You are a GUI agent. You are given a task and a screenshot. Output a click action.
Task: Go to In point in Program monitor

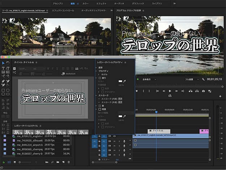(158, 91)
